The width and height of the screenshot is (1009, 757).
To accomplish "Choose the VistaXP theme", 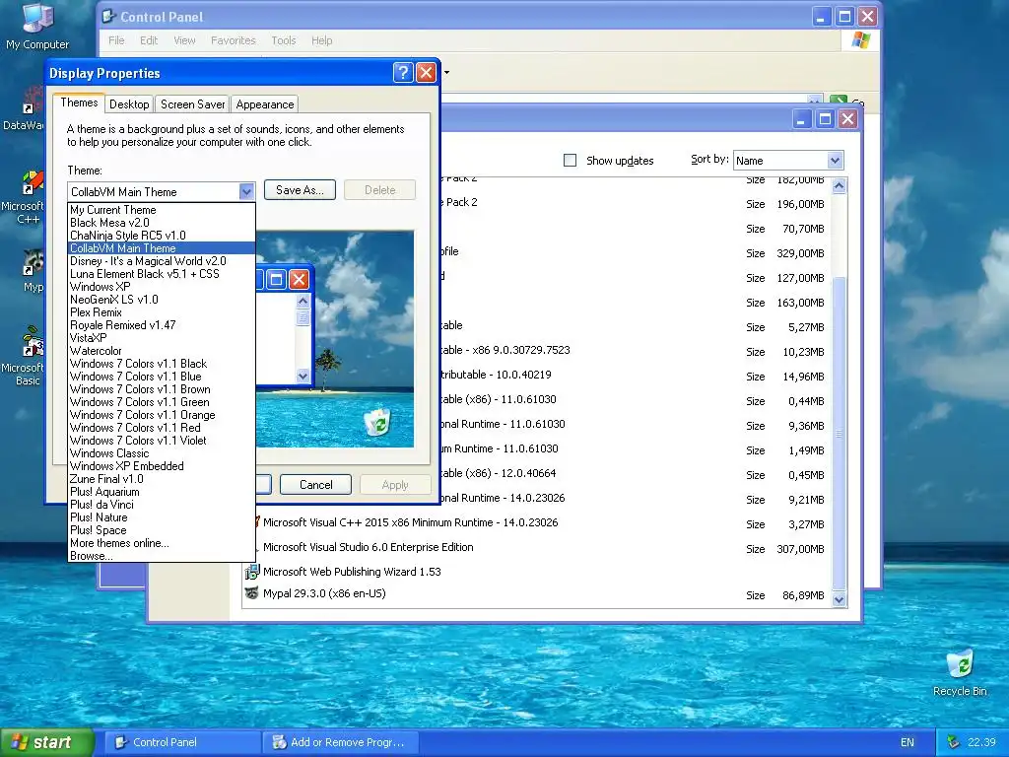I will click(x=162, y=338).
